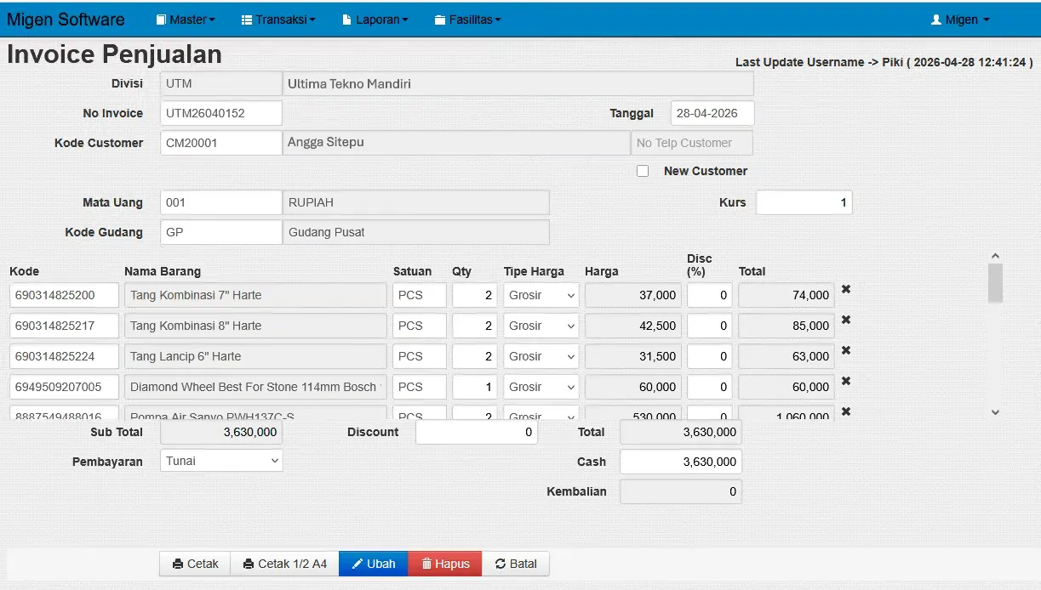Viewport: 1041px width, 590px height.
Task: Click the Hapus delete button
Action: 445,564
